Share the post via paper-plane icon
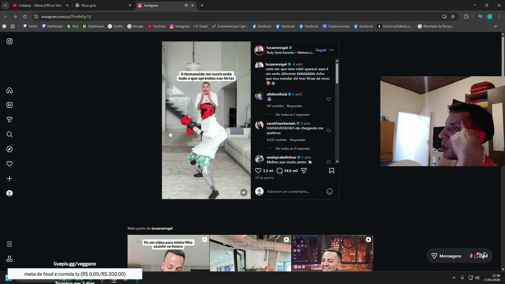The image size is (505, 284). tap(304, 171)
